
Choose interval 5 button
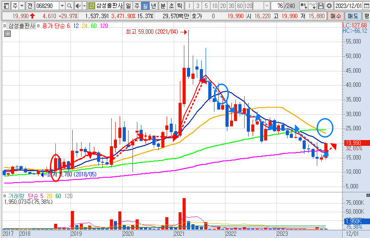[206, 6]
